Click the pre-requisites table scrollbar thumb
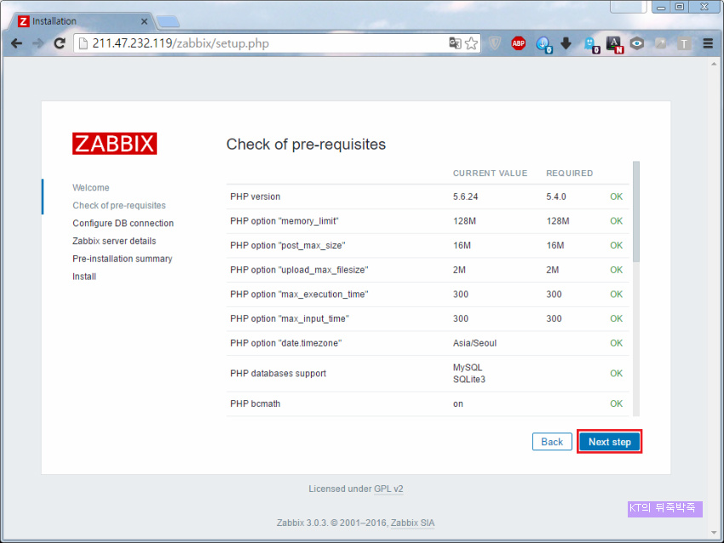 click(636, 212)
